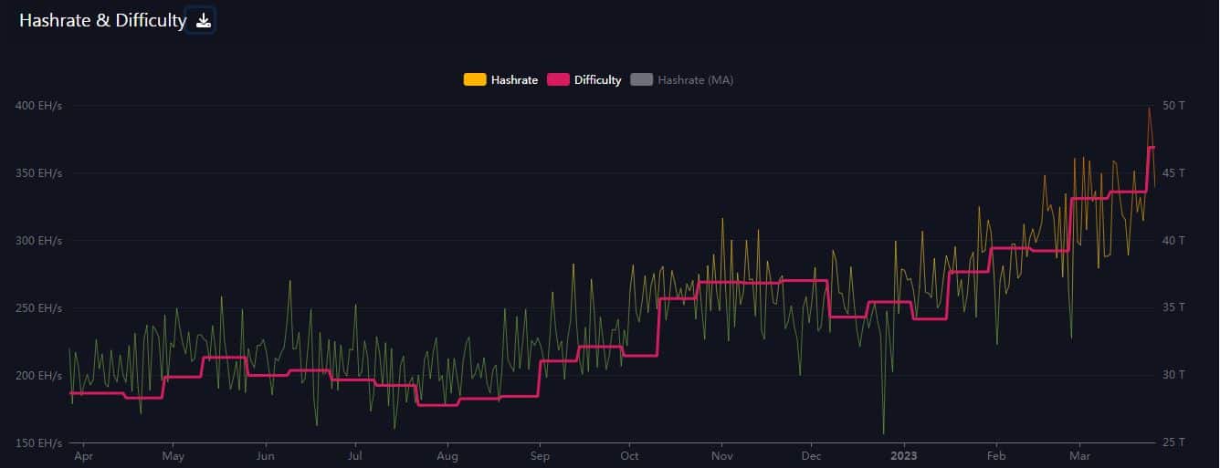
Task: Click the Feb label on time axis
Action: coord(996,455)
